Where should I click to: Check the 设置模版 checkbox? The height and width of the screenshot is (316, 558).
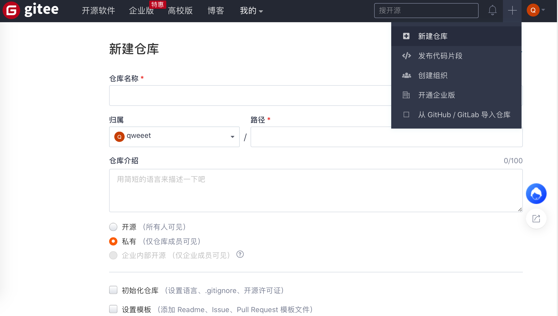pyautogui.click(x=113, y=309)
